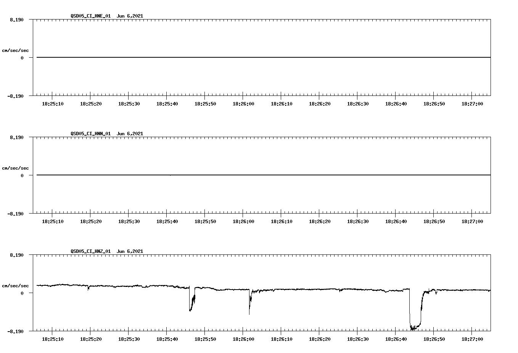Click the 18:25:30 time label under HNE plot

[129, 104]
